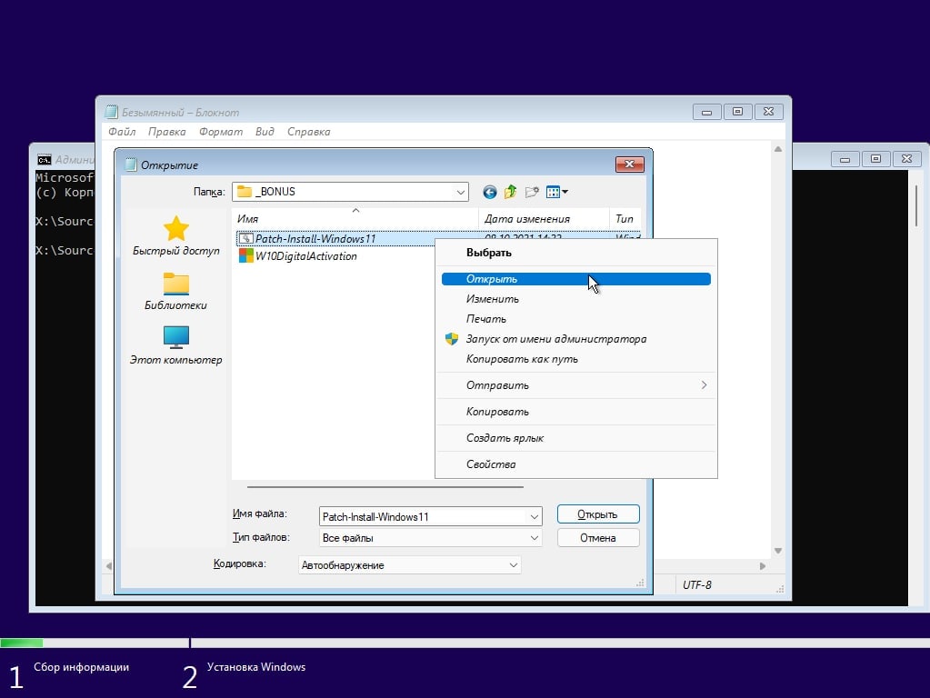Click the admin shield icon in context menu
The height and width of the screenshot is (698, 930).
click(x=451, y=339)
